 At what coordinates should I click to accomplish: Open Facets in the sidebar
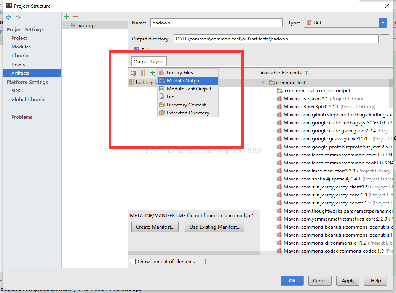tap(18, 64)
